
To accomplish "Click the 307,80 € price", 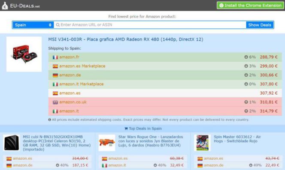I will pyautogui.click(x=269, y=84).
